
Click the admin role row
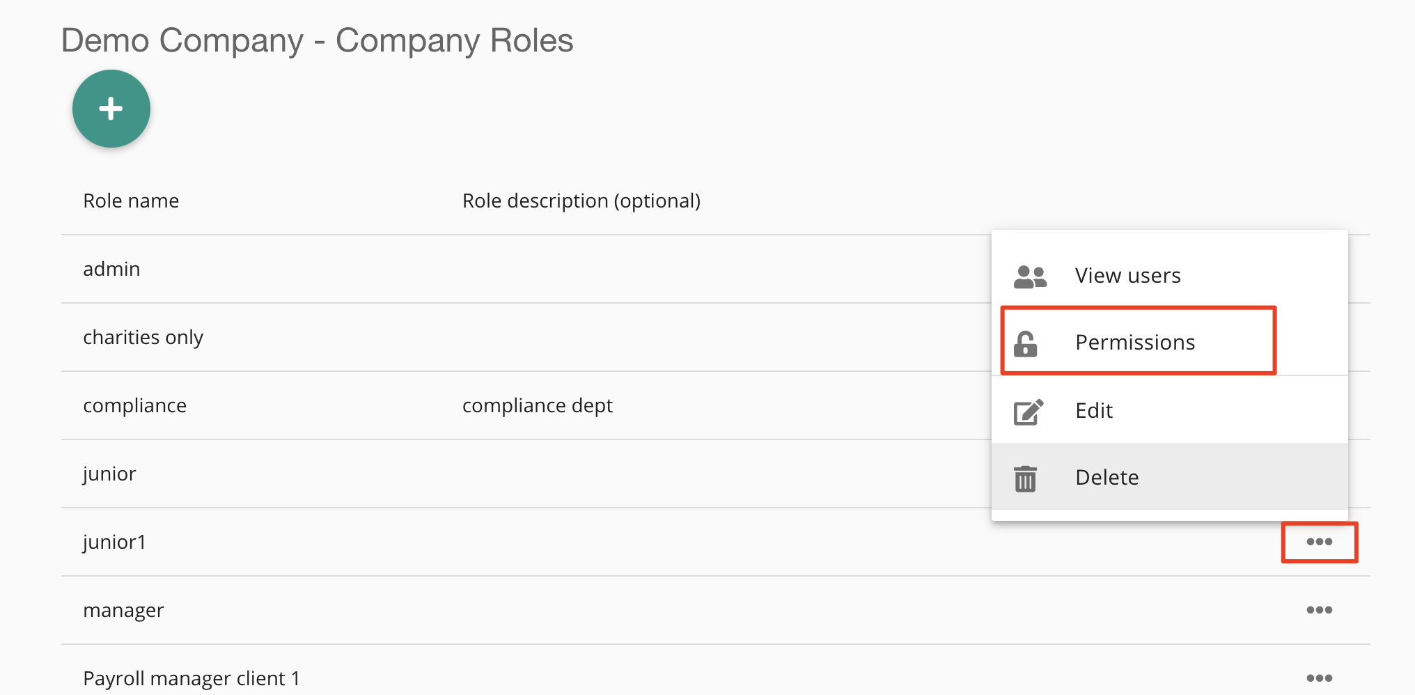tap(111, 269)
